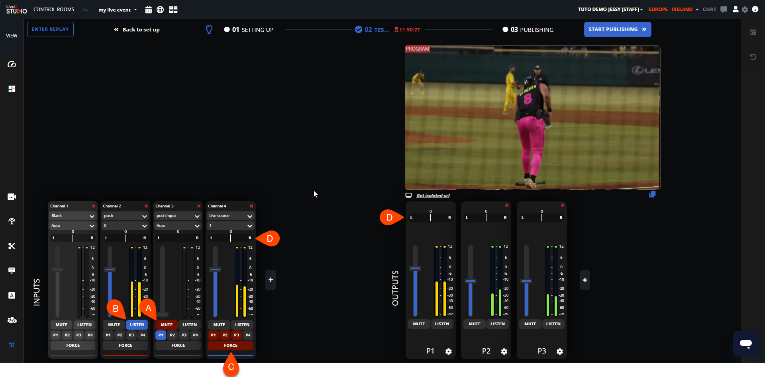Open the my live event dropdown
765x377 pixels.
coord(118,10)
